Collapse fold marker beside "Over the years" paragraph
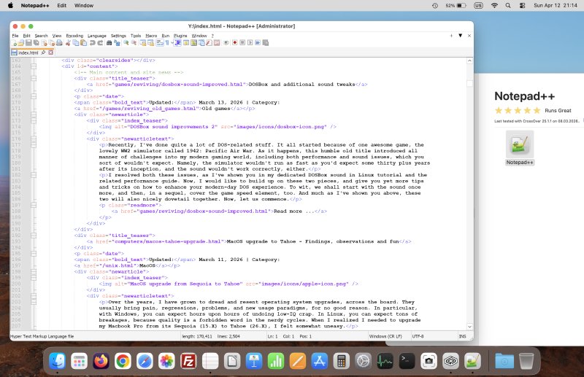Screen dimensions: 584x377 [x=34, y=302]
